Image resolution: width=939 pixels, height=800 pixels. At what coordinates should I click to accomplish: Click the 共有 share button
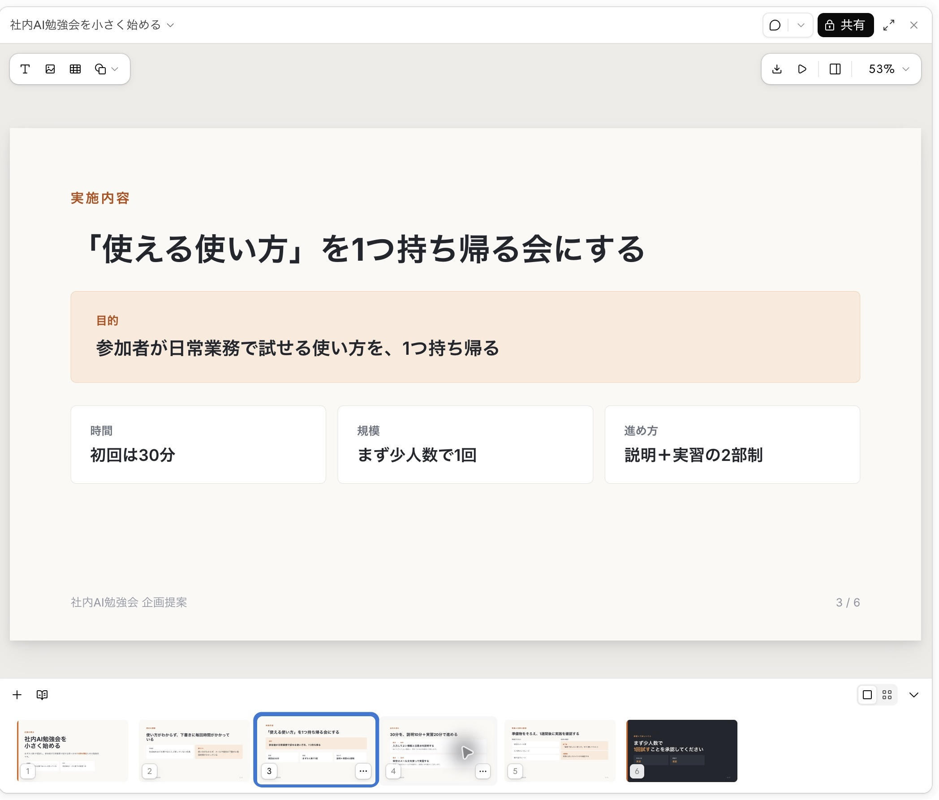[x=845, y=25]
